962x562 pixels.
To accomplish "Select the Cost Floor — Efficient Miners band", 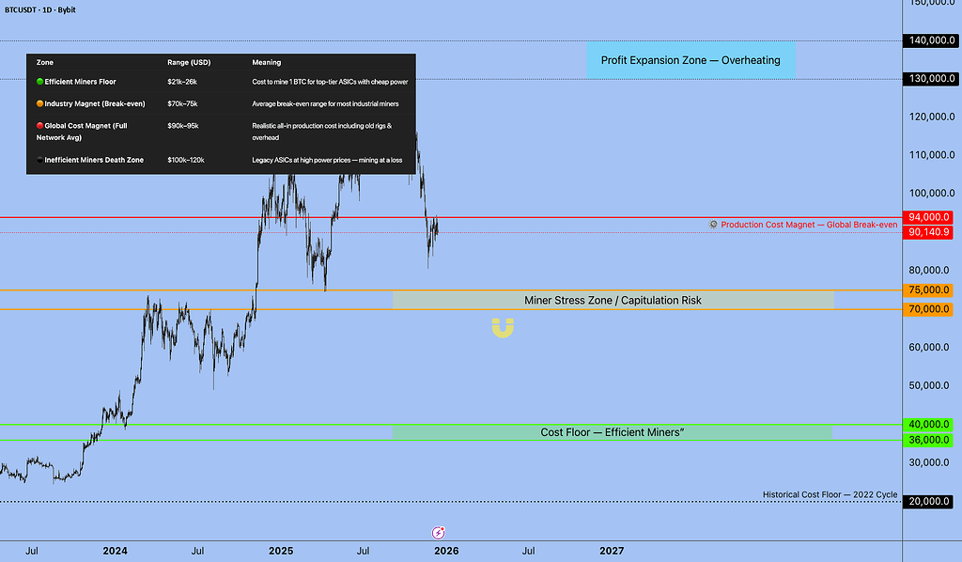I will click(613, 432).
